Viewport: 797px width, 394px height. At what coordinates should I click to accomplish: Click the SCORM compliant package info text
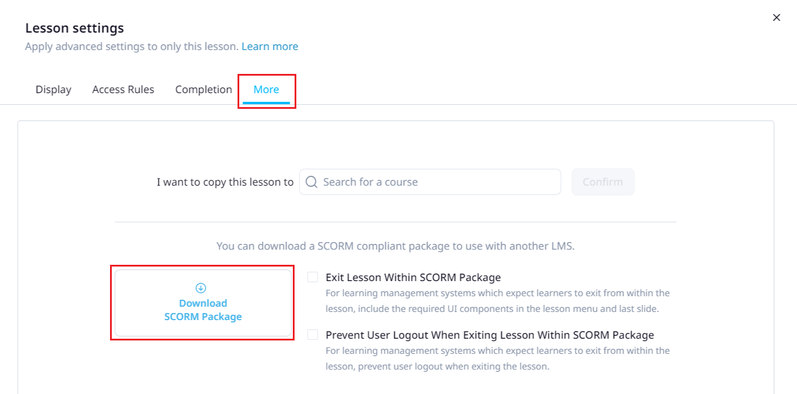pos(395,246)
